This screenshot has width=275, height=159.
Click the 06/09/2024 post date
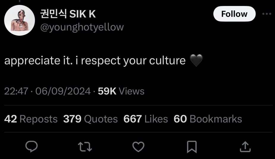63,91
